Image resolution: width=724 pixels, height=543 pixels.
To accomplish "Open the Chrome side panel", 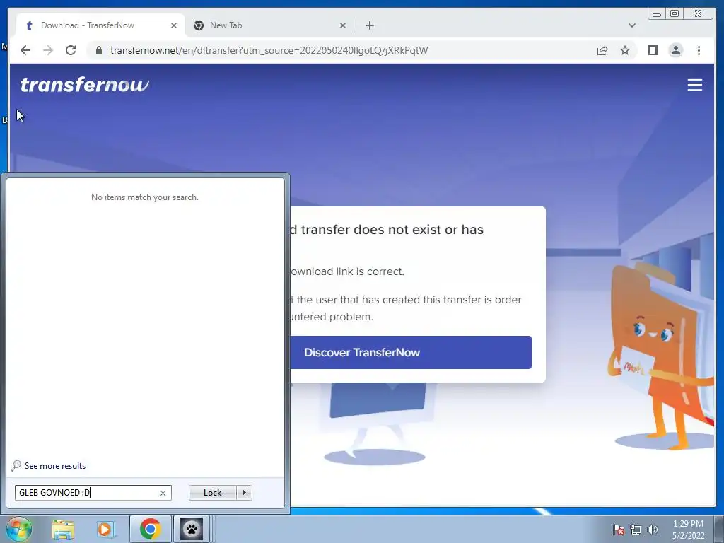I will (653, 50).
